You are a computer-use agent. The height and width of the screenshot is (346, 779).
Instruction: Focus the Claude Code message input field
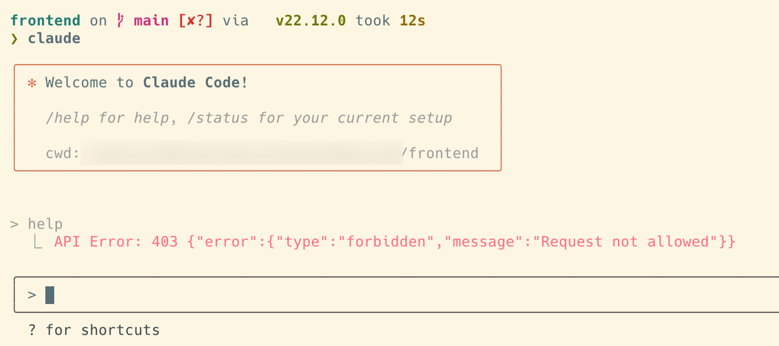coord(396,295)
